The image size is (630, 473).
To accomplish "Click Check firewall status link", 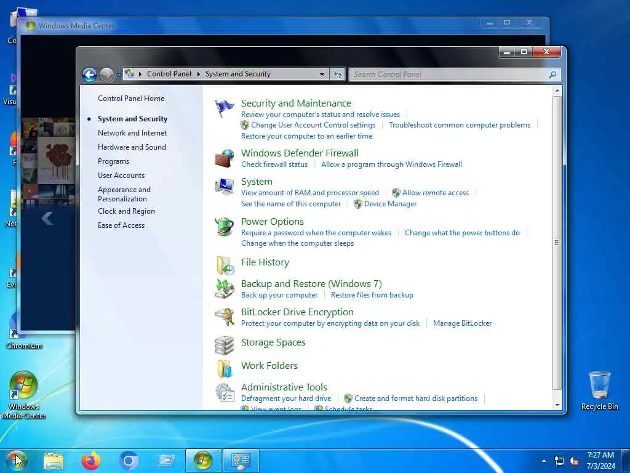I will pyautogui.click(x=274, y=164).
